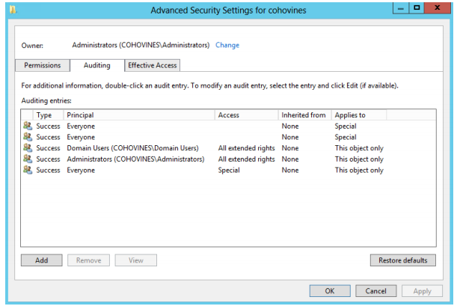
Task: Select Administrators (COHOVINES\Administrators) audit entry
Action: click(229, 159)
